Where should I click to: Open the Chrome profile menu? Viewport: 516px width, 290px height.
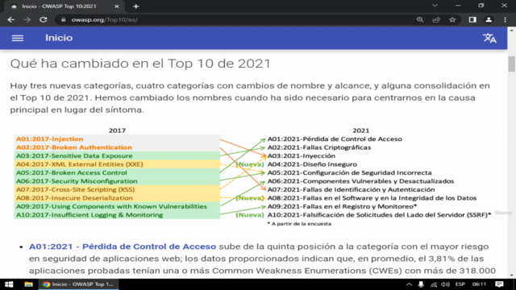click(489, 19)
